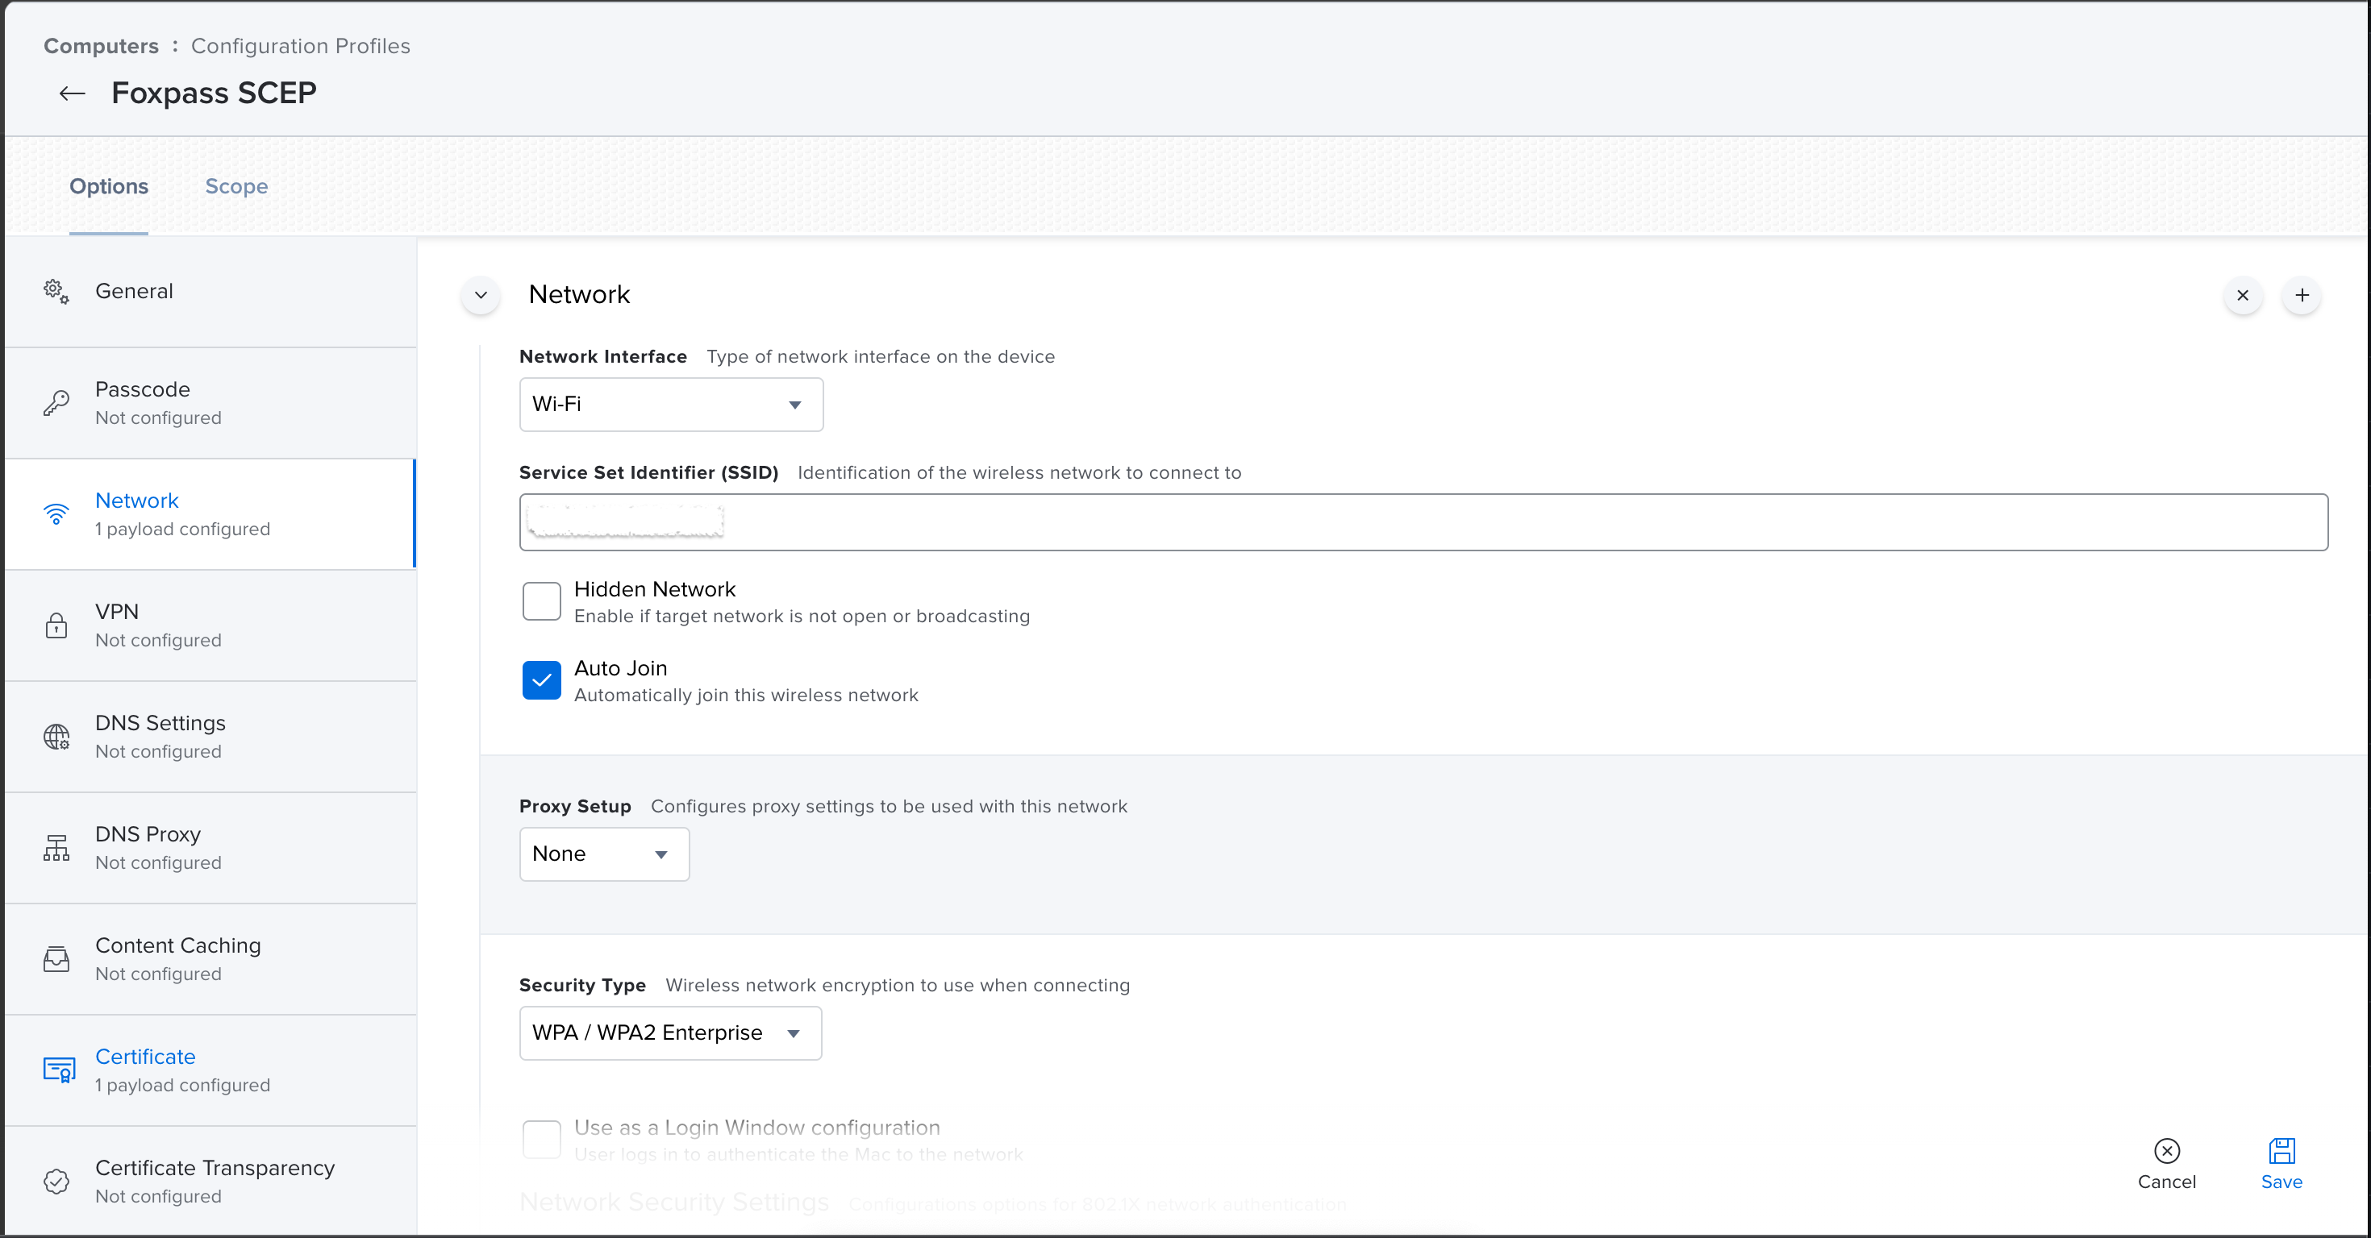Add another Network payload with plus icon
The image size is (2371, 1238).
tap(2301, 295)
